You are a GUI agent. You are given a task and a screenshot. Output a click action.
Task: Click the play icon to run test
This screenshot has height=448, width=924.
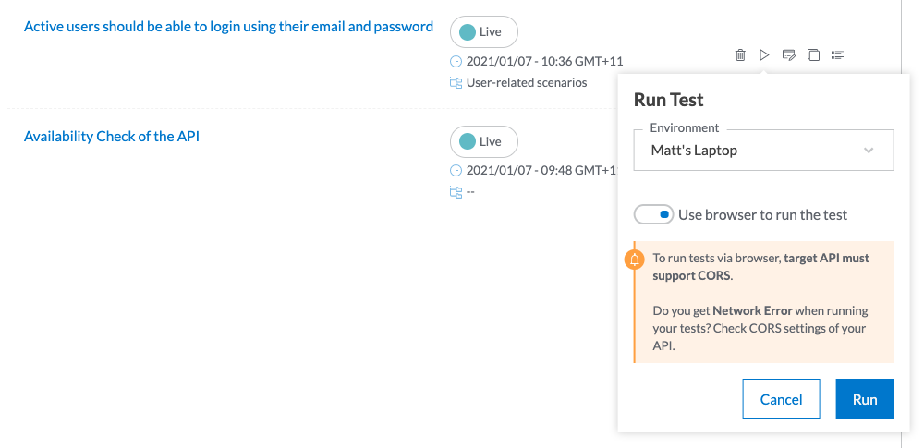point(764,55)
